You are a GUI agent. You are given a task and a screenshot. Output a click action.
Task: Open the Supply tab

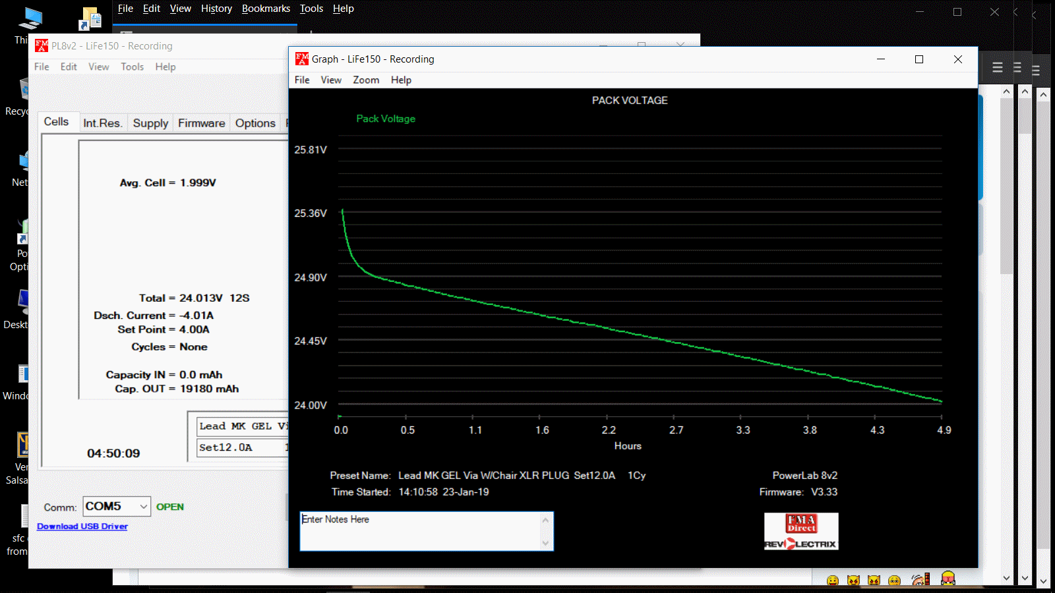pos(150,123)
